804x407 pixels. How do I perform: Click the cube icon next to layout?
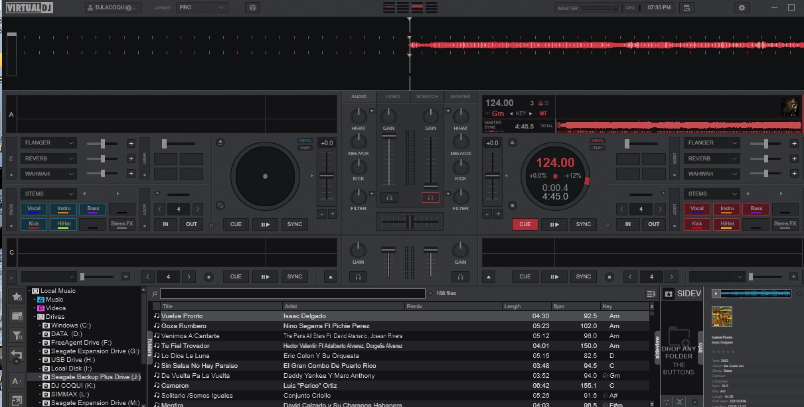[252, 7]
